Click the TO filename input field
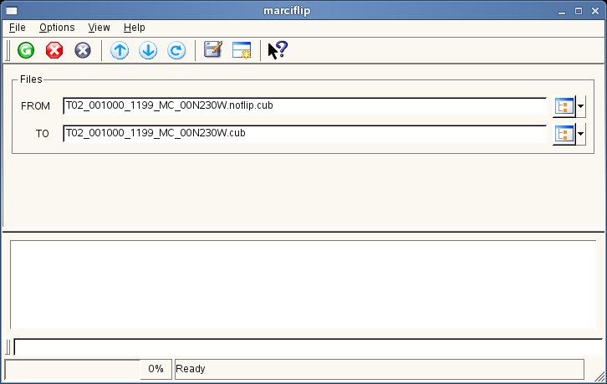Screen dimensions: 607x384 point(304,134)
